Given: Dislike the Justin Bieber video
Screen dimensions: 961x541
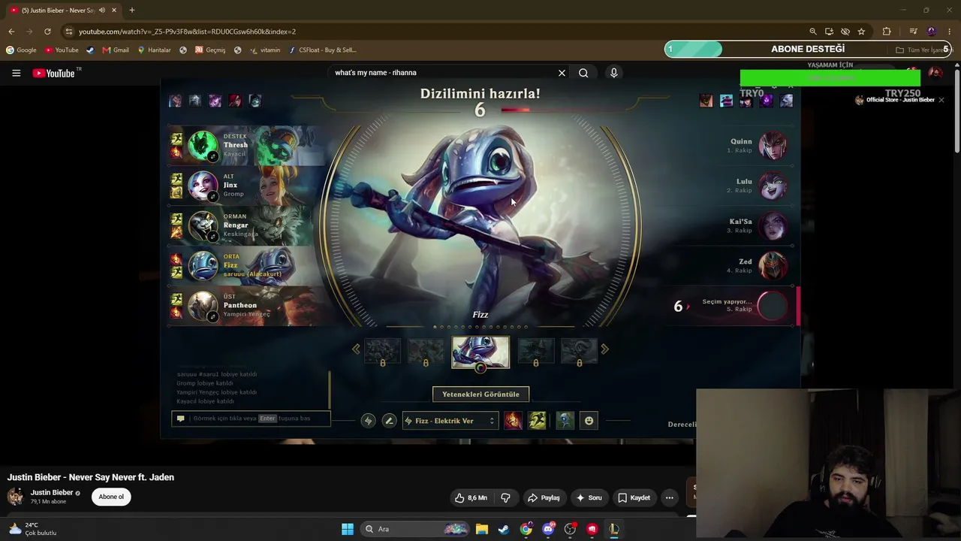Looking at the screenshot, I should pyautogui.click(x=505, y=497).
